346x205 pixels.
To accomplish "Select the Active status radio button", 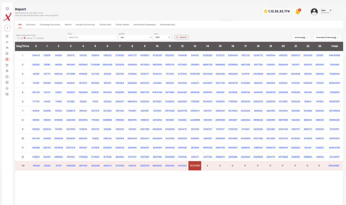I will (x=24, y=38).
